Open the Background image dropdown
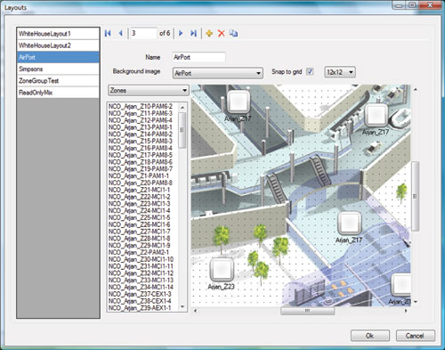The image size is (445, 350). [218, 73]
